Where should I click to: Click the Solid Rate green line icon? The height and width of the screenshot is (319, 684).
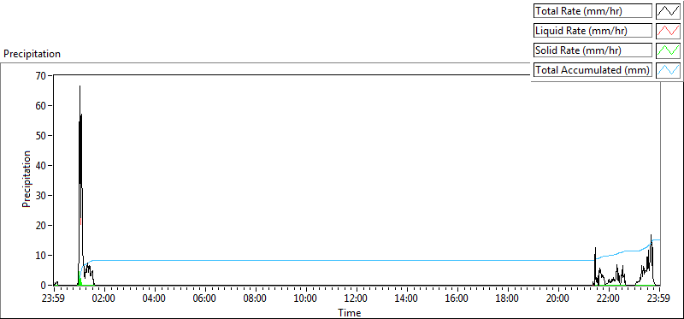[x=668, y=50]
